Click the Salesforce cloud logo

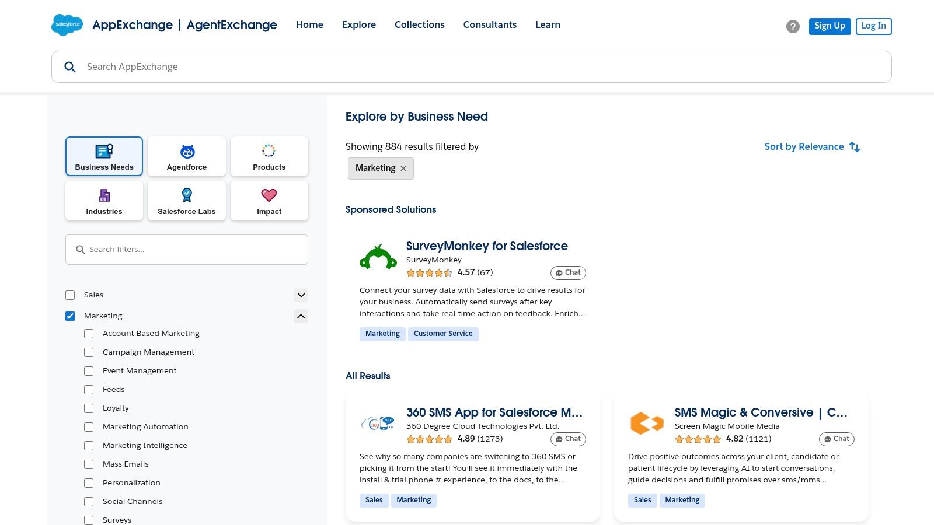[67, 24]
